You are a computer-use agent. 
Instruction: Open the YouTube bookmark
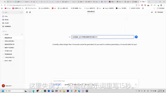(x=8, y=8)
